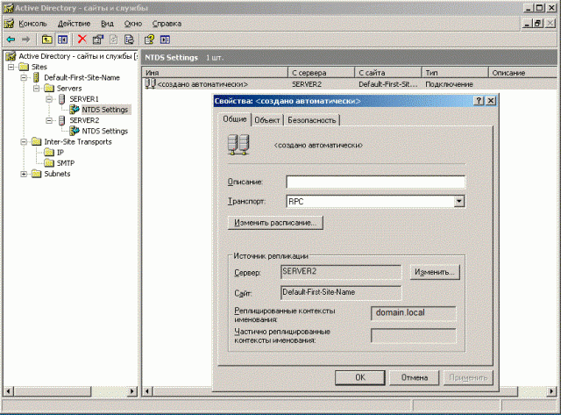
Task: Click the Back arrow toolbar icon
Action: click(x=11, y=39)
